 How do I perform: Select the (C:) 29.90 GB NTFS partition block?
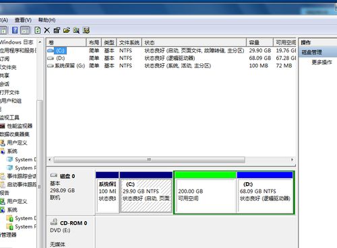point(146,192)
